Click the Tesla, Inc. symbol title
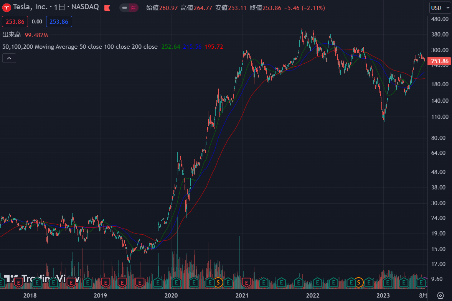 pyautogui.click(x=30, y=7)
